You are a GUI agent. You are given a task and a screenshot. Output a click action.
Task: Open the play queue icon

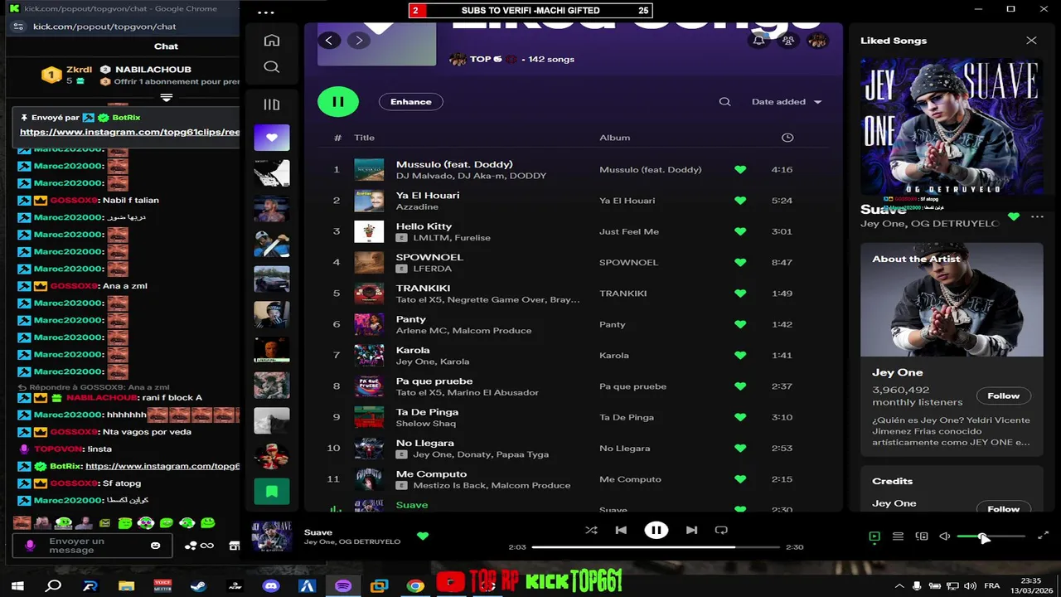click(898, 536)
